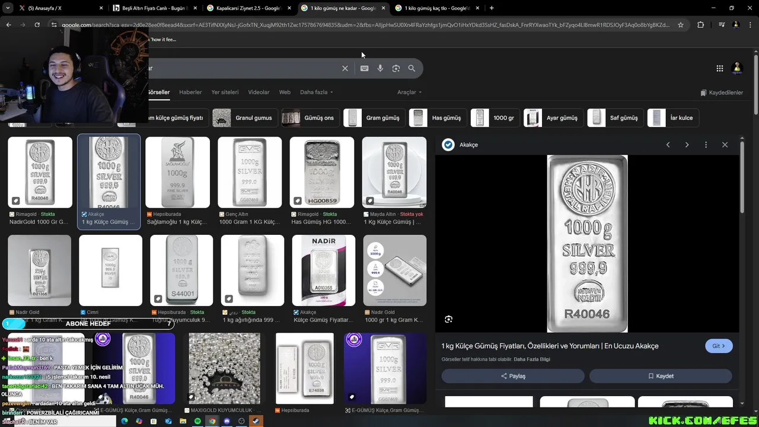Start a voice search with the microphone icon
The height and width of the screenshot is (427, 759).
click(380, 68)
